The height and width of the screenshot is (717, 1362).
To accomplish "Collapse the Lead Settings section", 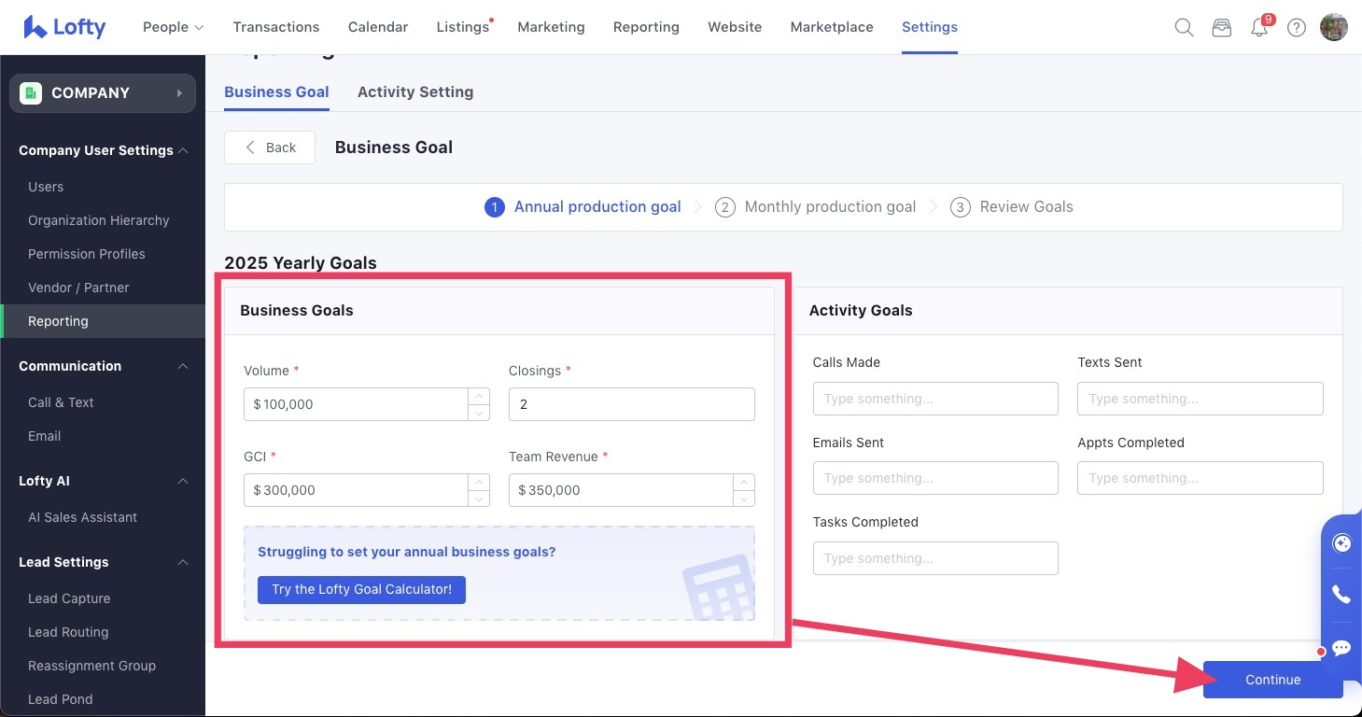I will [183, 562].
